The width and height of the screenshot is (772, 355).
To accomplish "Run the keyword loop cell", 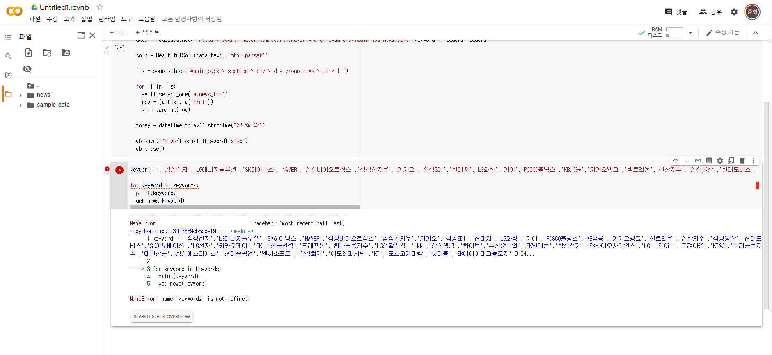I will coord(119,170).
